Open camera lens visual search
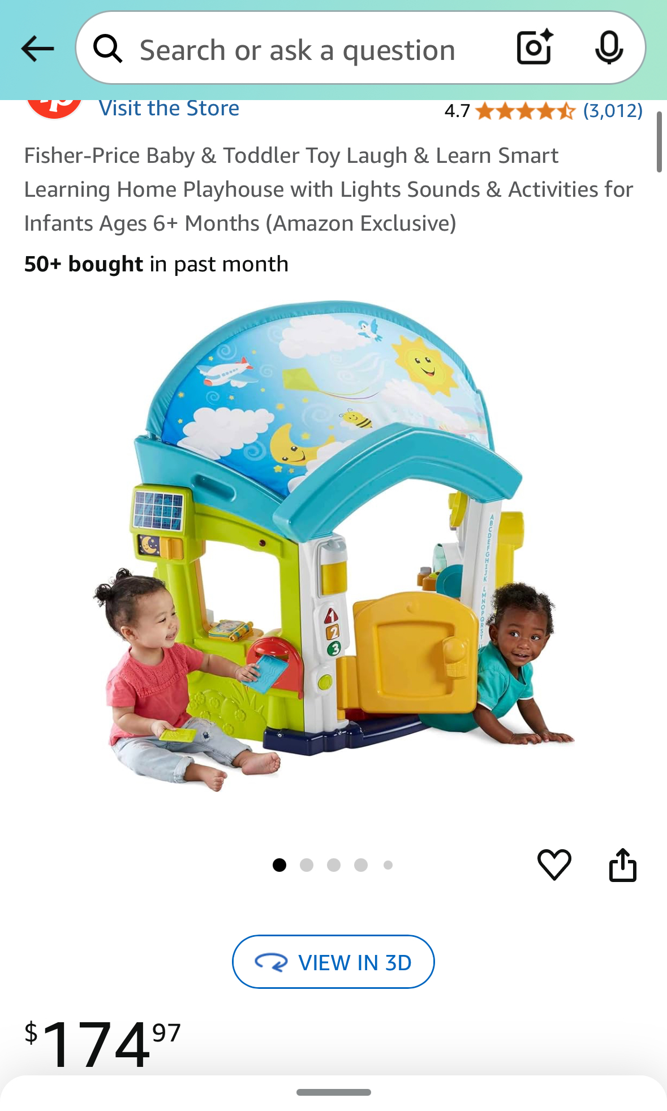 (x=535, y=47)
